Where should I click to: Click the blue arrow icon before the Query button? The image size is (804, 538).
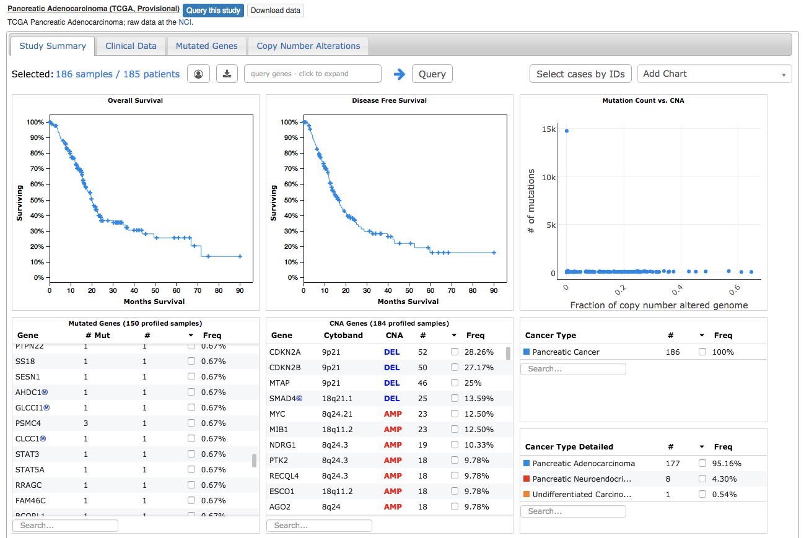click(x=400, y=74)
